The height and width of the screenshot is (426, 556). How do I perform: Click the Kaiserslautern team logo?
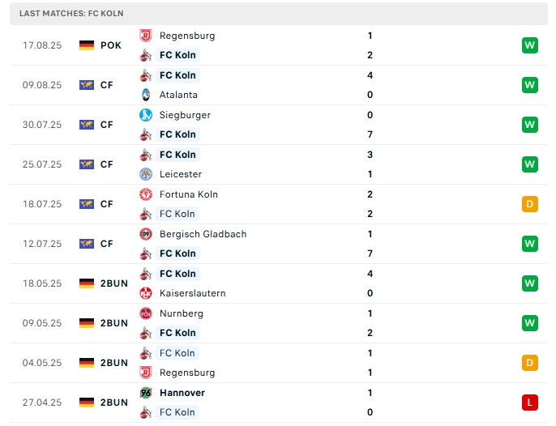(x=146, y=293)
